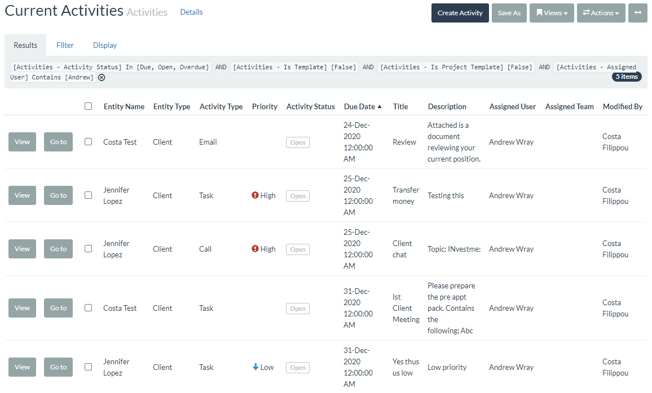The image size is (652, 393).
Task: Toggle the select-all checkbox in the header
Action: point(88,106)
